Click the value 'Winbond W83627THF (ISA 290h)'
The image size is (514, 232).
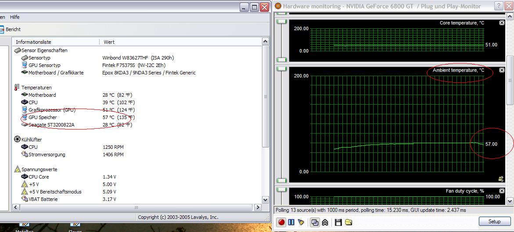(x=138, y=58)
